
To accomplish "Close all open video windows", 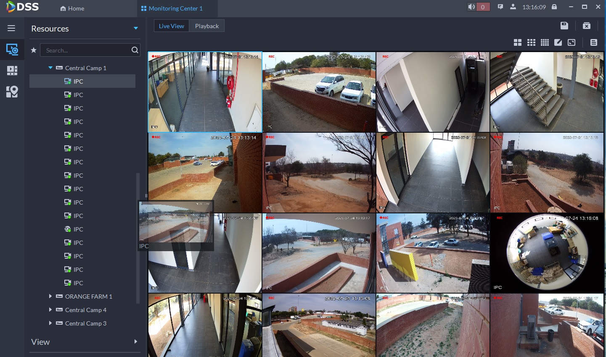I will coord(586,25).
